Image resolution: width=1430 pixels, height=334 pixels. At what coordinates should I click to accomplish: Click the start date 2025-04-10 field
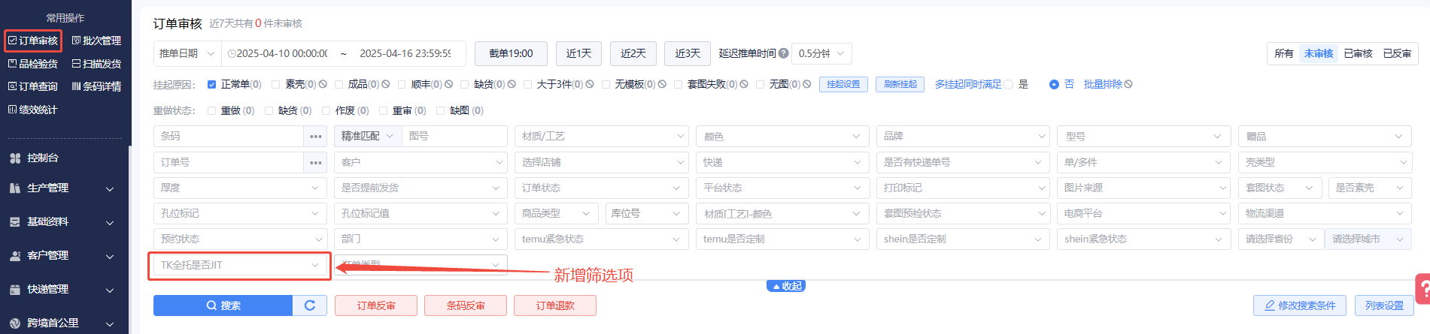282,53
